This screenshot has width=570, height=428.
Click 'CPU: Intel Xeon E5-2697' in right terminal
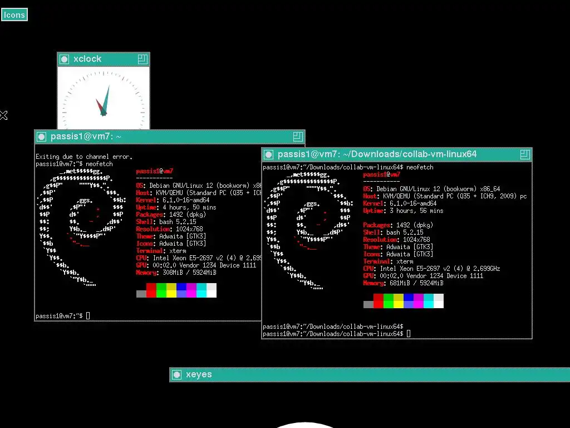[431, 269]
